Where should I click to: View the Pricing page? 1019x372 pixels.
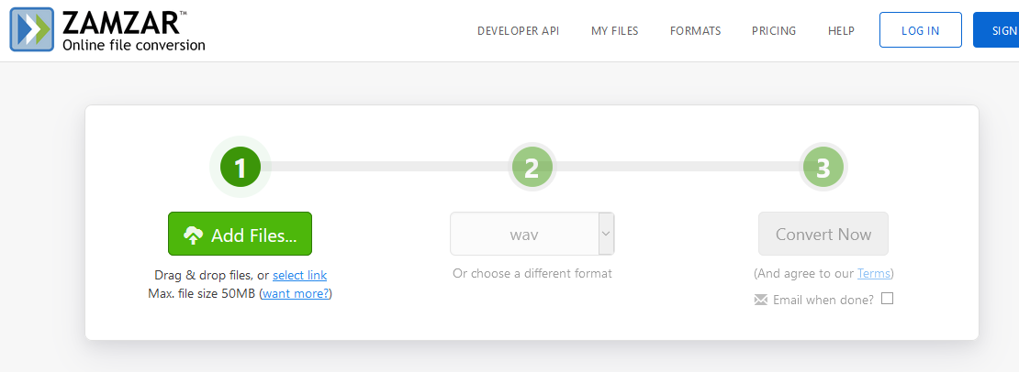click(x=774, y=30)
